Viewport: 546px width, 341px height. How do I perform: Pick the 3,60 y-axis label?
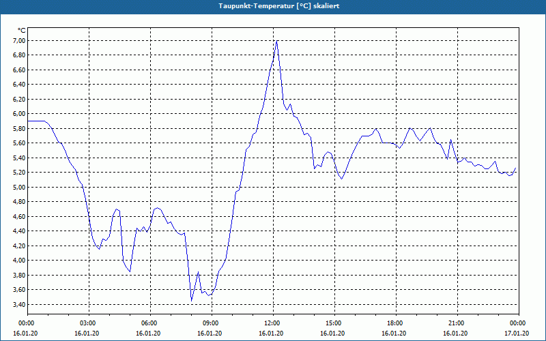(x=20, y=290)
